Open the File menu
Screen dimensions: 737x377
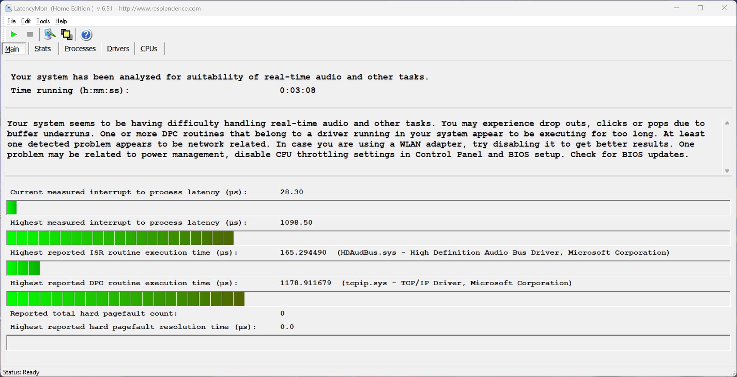click(x=12, y=21)
